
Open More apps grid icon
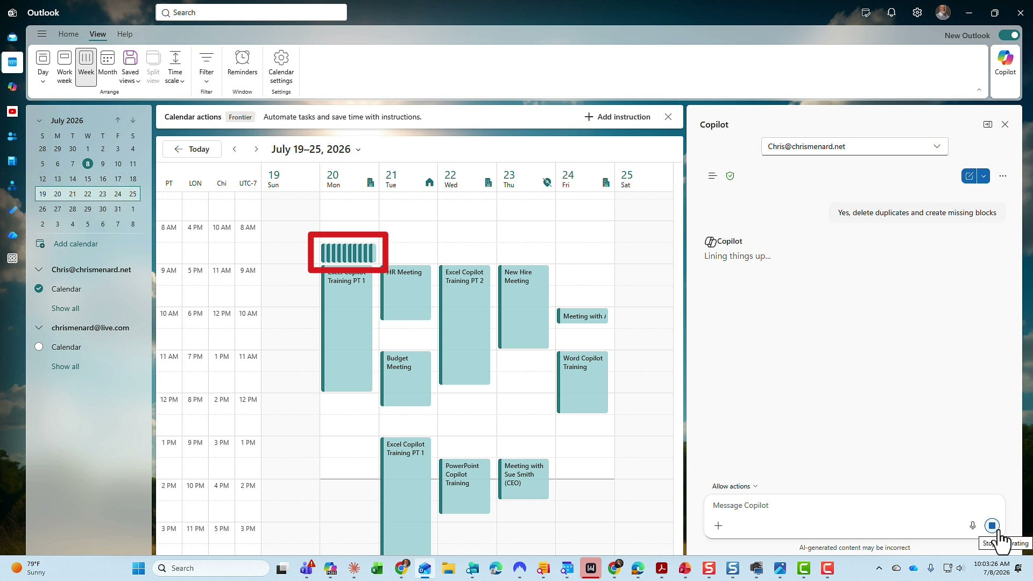point(12,258)
